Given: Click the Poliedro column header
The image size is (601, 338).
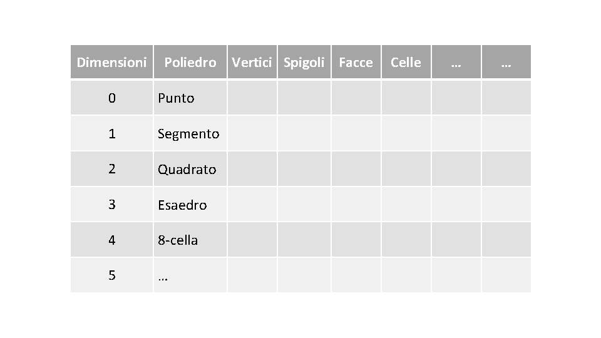Looking at the screenshot, I should click(190, 63).
